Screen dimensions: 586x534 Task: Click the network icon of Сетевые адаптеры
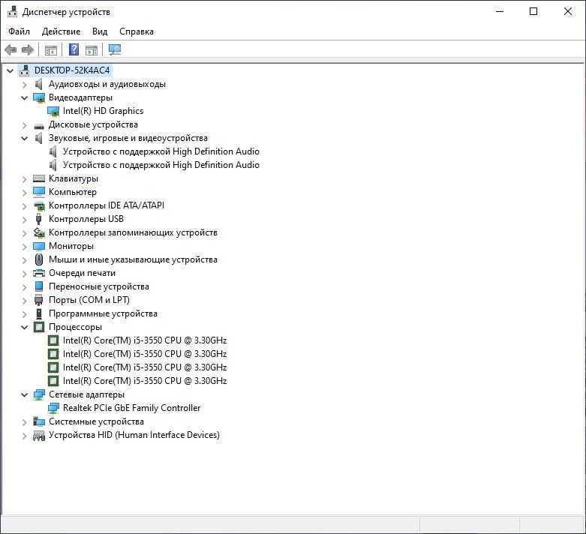click(x=39, y=394)
